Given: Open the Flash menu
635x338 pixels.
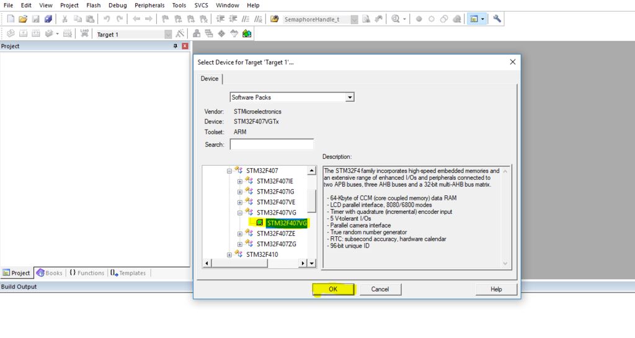Looking at the screenshot, I should click(x=94, y=5).
